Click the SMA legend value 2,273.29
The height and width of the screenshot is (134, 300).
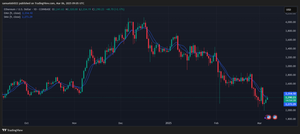pyautogui.click(x=27, y=17)
